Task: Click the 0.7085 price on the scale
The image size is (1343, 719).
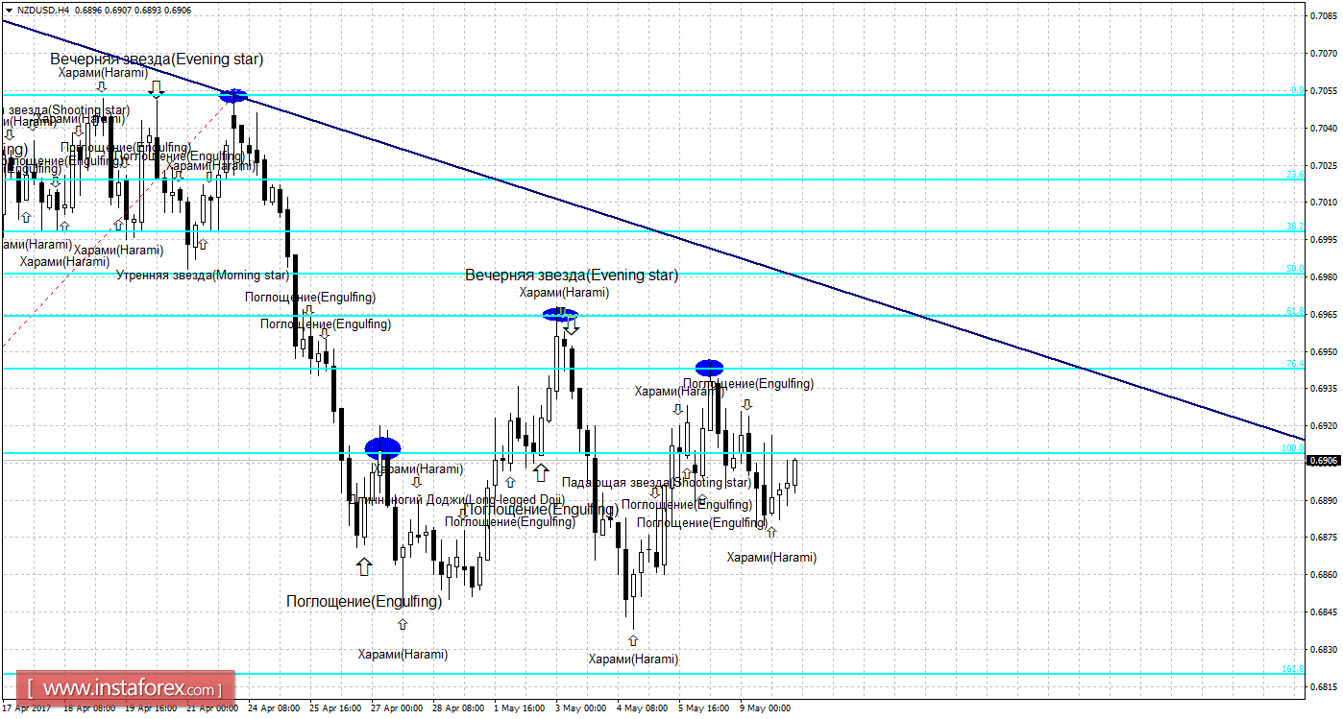Action: pos(1323,16)
